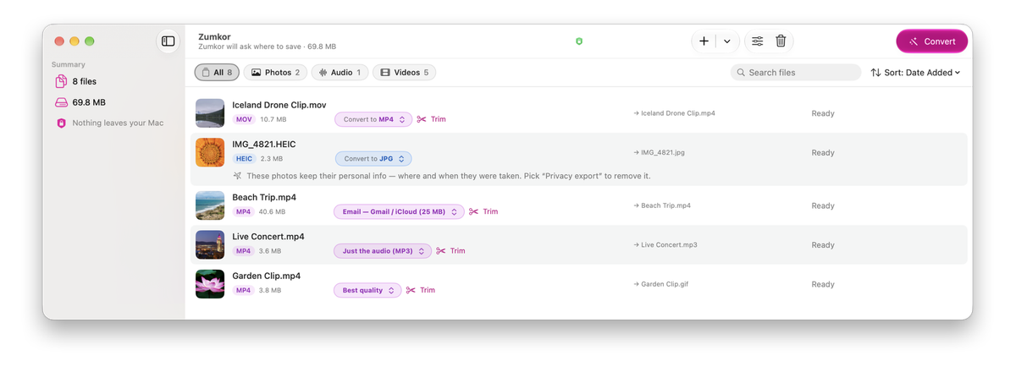Click the disk icon beside 69.8 MB

click(61, 102)
